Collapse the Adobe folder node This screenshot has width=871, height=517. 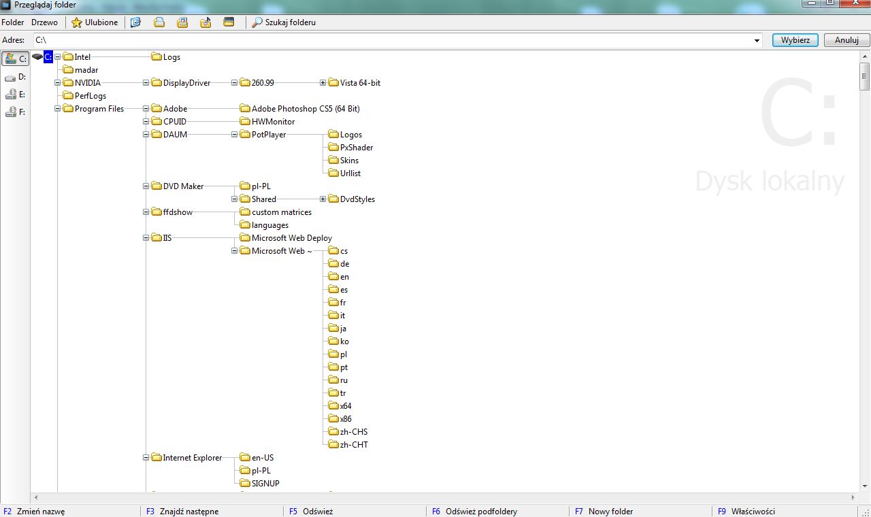point(146,109)
